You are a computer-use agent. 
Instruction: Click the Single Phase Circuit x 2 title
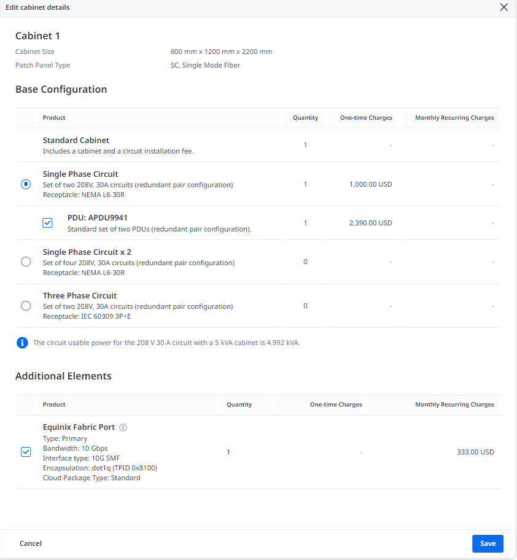[x=87, y=252]
